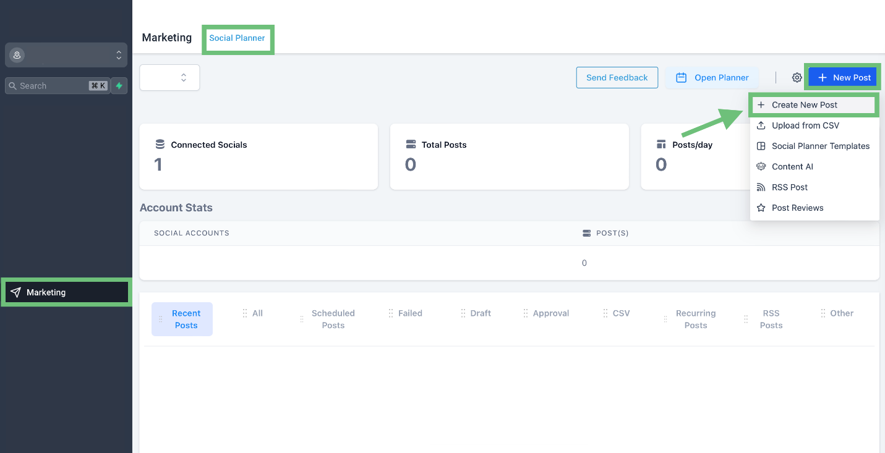Image resolution: width=885 pixels, height=453 pixels.
Task: Click the drag handle beside CSV tab
Action: [605, 313]
